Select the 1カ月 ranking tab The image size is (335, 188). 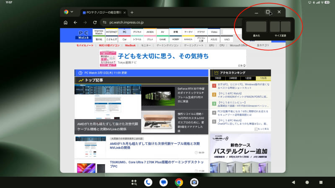coord(263,78)
